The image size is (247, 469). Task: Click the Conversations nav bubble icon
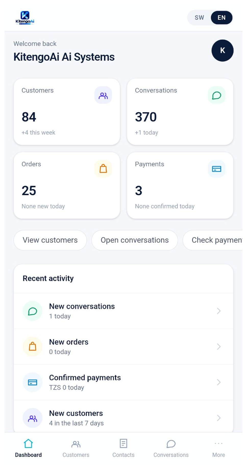click(171, 444)
